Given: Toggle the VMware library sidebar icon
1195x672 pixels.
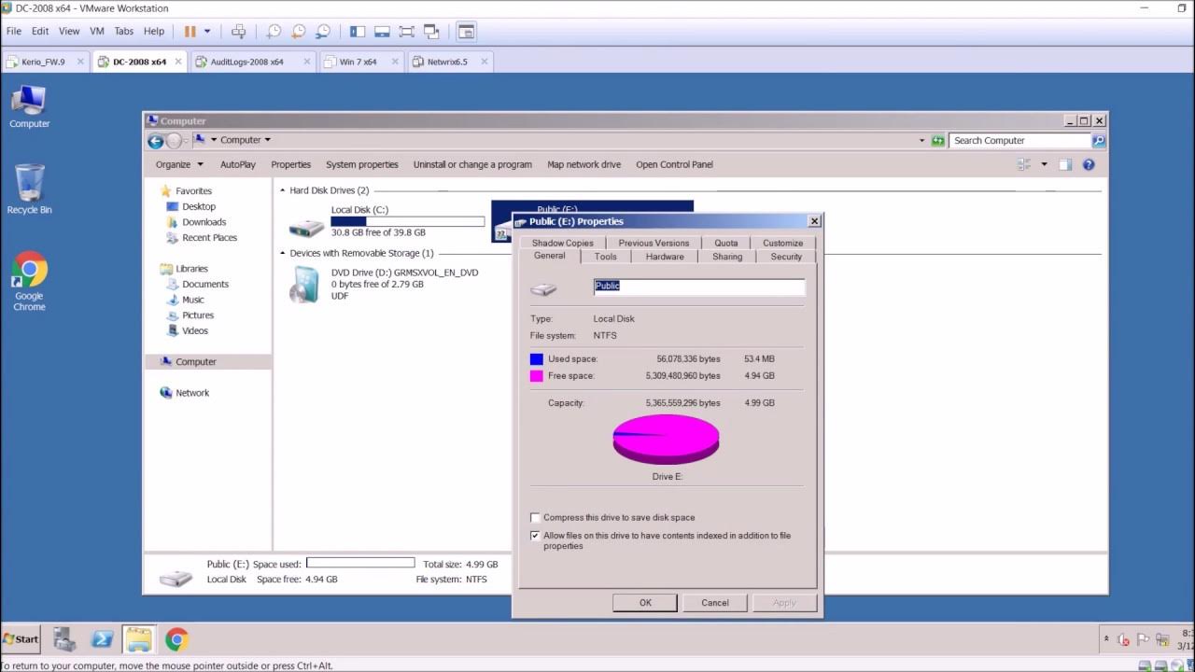Looking at the screenshot, I should click(358, 31).
